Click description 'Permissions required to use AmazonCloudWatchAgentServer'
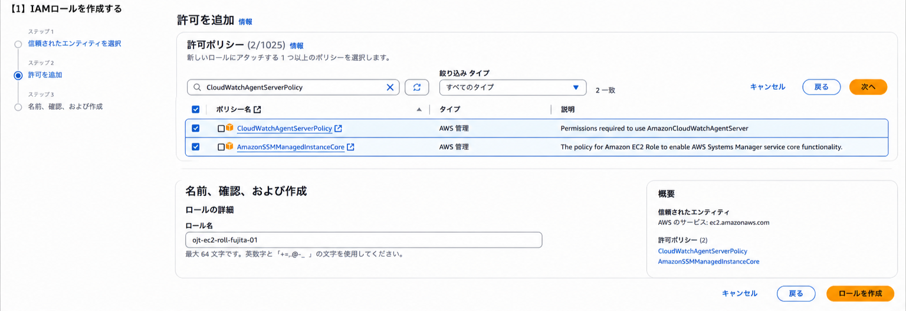The image size is (906, 311). tap(654, 129)
